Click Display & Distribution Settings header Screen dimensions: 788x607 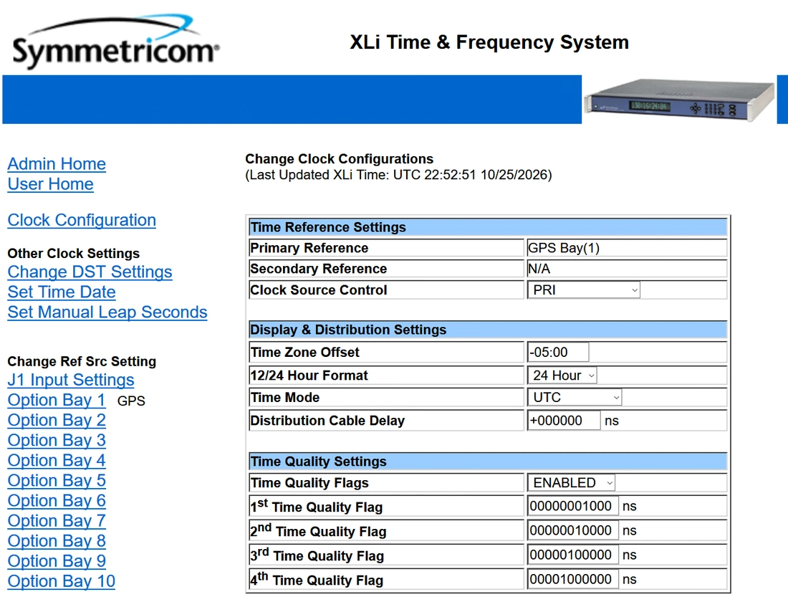(488, 330)
